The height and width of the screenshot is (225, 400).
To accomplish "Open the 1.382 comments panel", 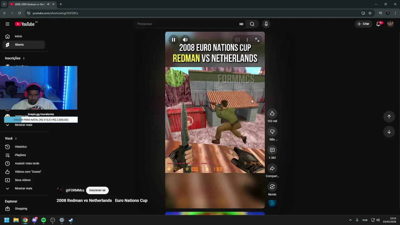I will click(x=272, y=150).
